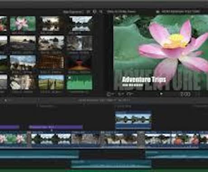Toggle filmstrip or list view icon above browser
The width and height of the screenshot is (208, 172).
(89, 12)
